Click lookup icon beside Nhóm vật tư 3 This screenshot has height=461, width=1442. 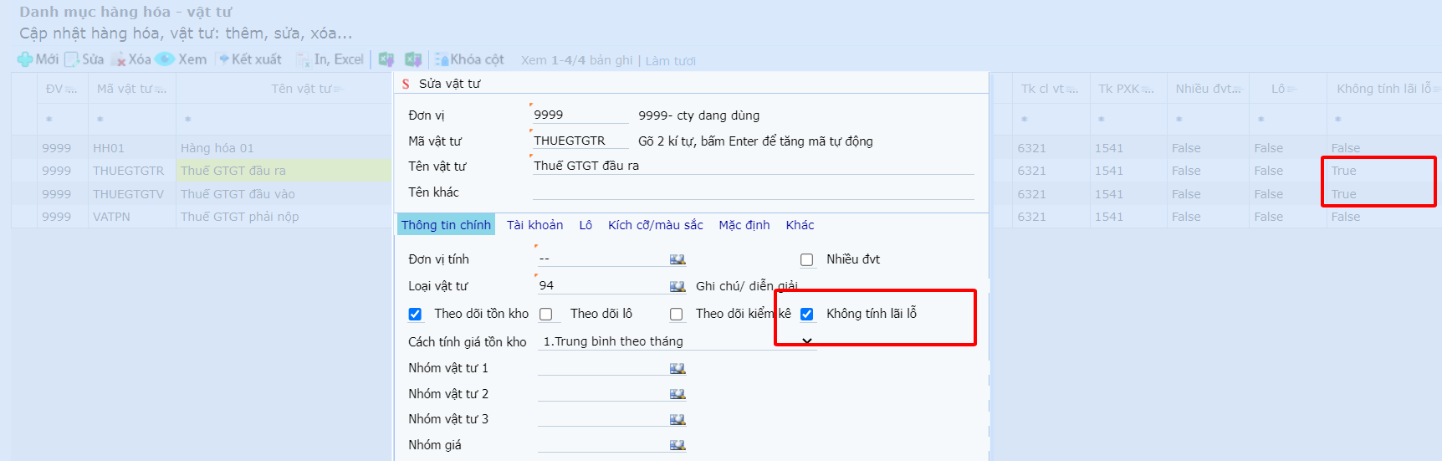[678, 419]
